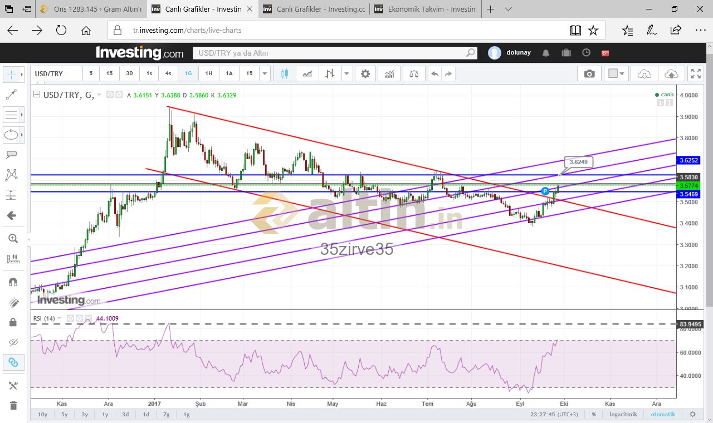Take a chart snapshot with camera icon
713x423 pixels.
[x=589, y=74]
